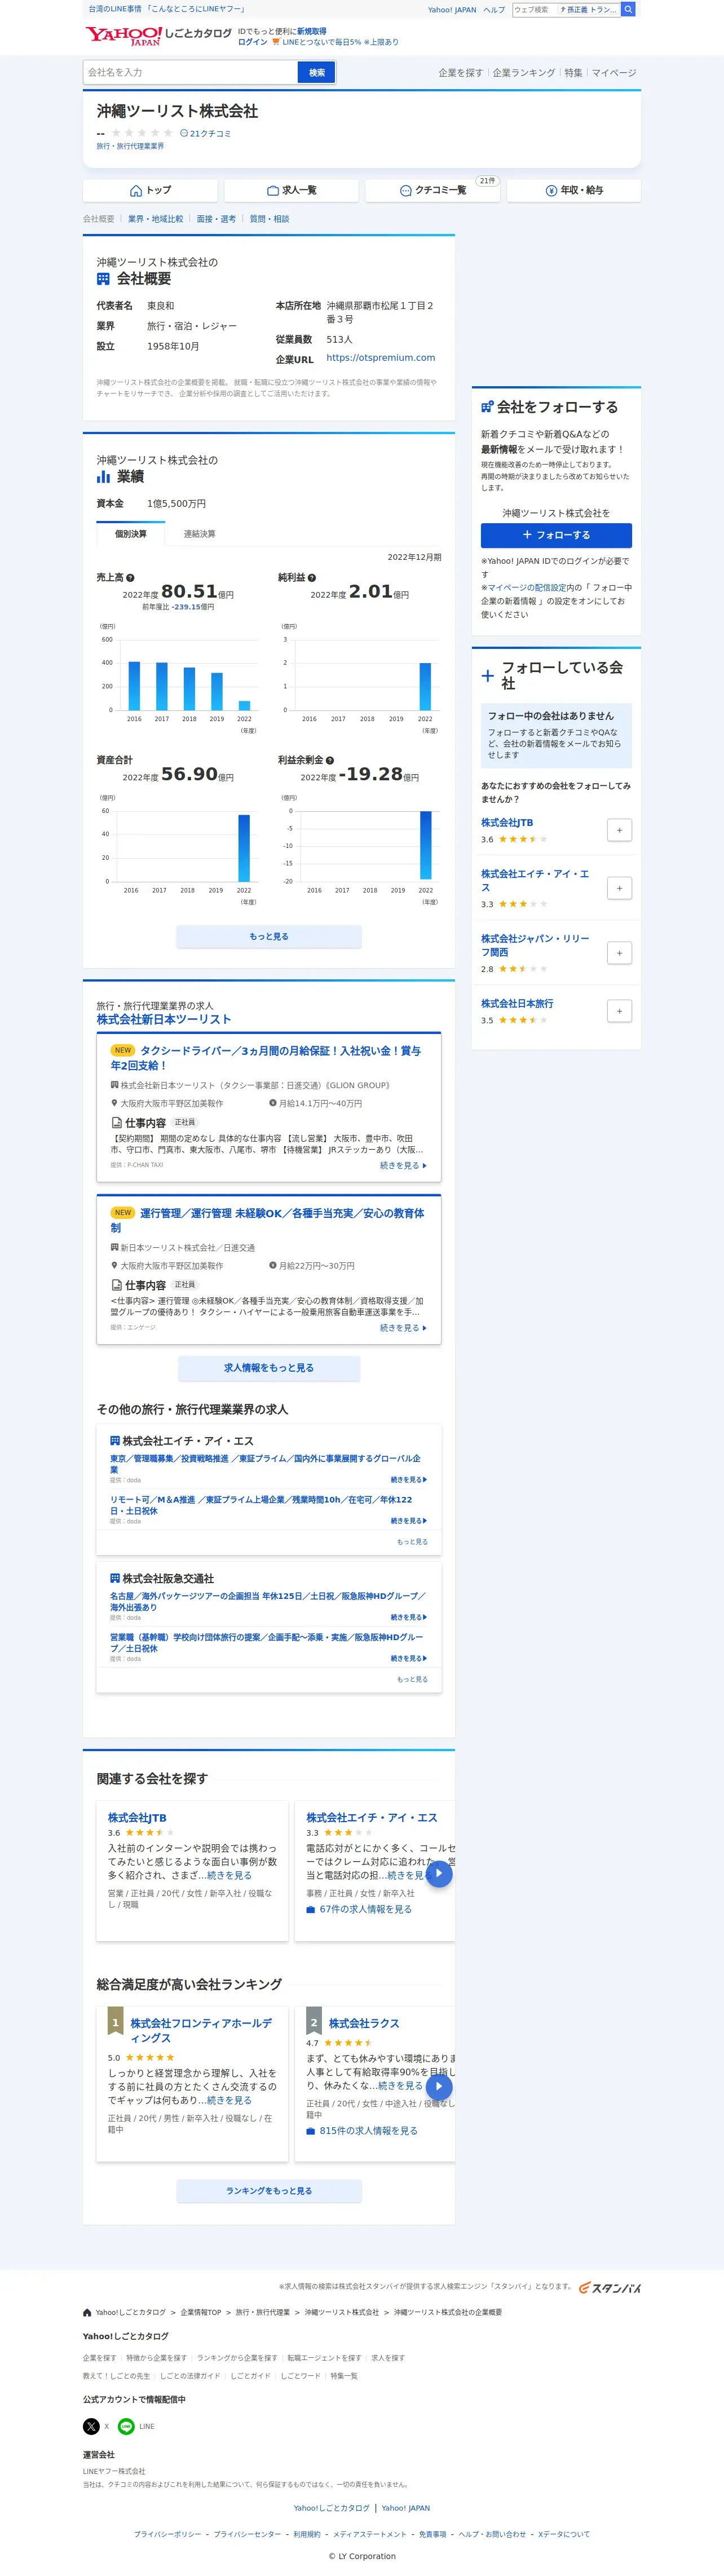Click 続きを見る for 名古屋／海外パッケージツアー job
This screenshot has height=2576, width=724.
click(409, 1617)
